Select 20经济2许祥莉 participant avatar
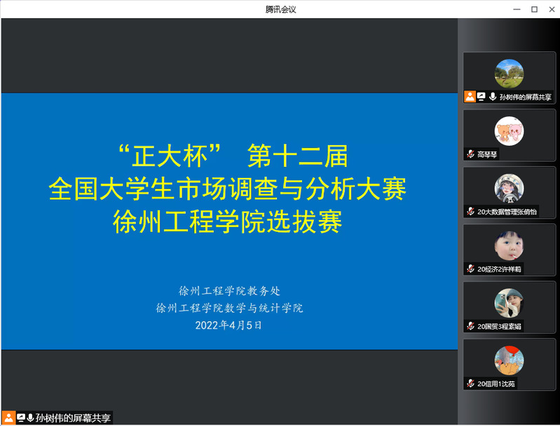This screenshot has height=426, width=560. point(509,246)
